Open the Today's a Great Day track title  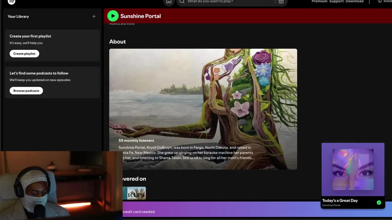(x=340, y=200)
